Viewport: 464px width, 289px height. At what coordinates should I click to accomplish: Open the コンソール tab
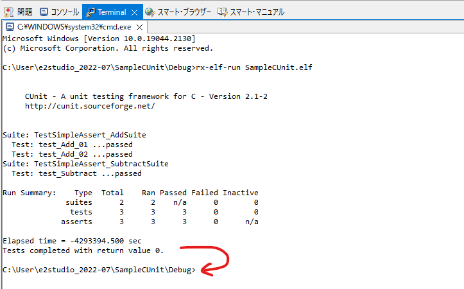tap(64, 12)
